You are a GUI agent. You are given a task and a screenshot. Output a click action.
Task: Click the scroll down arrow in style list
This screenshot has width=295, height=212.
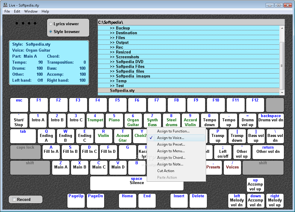coord(282,92)
